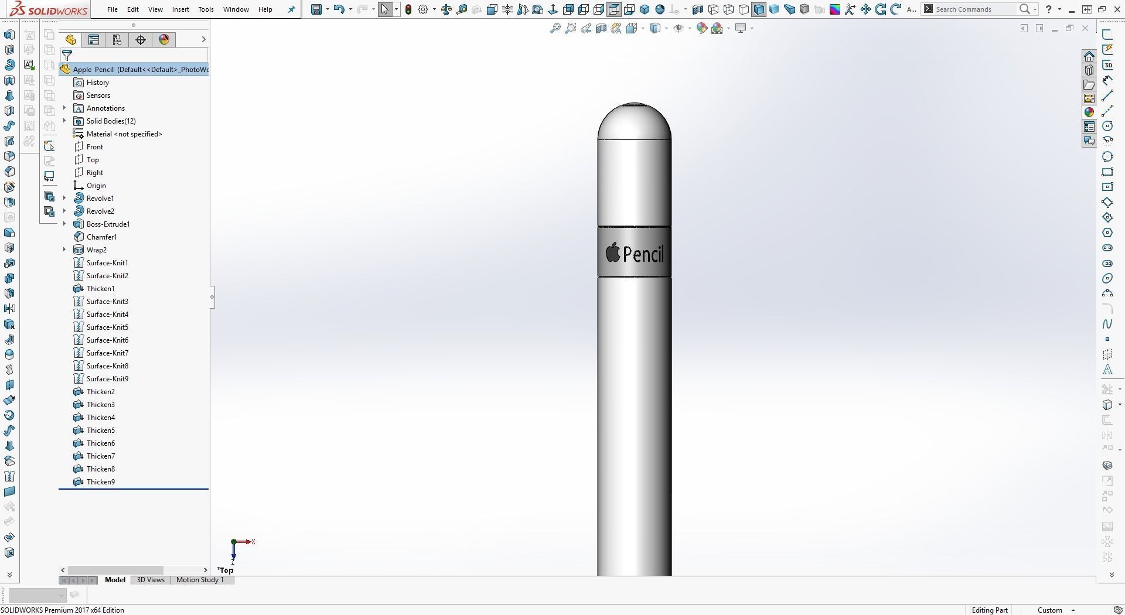The width and height of the screenshot is (1125, 615).
Task: Expand the Revolve1 feature
Action: pyautogui.click(x=64, y=199)
